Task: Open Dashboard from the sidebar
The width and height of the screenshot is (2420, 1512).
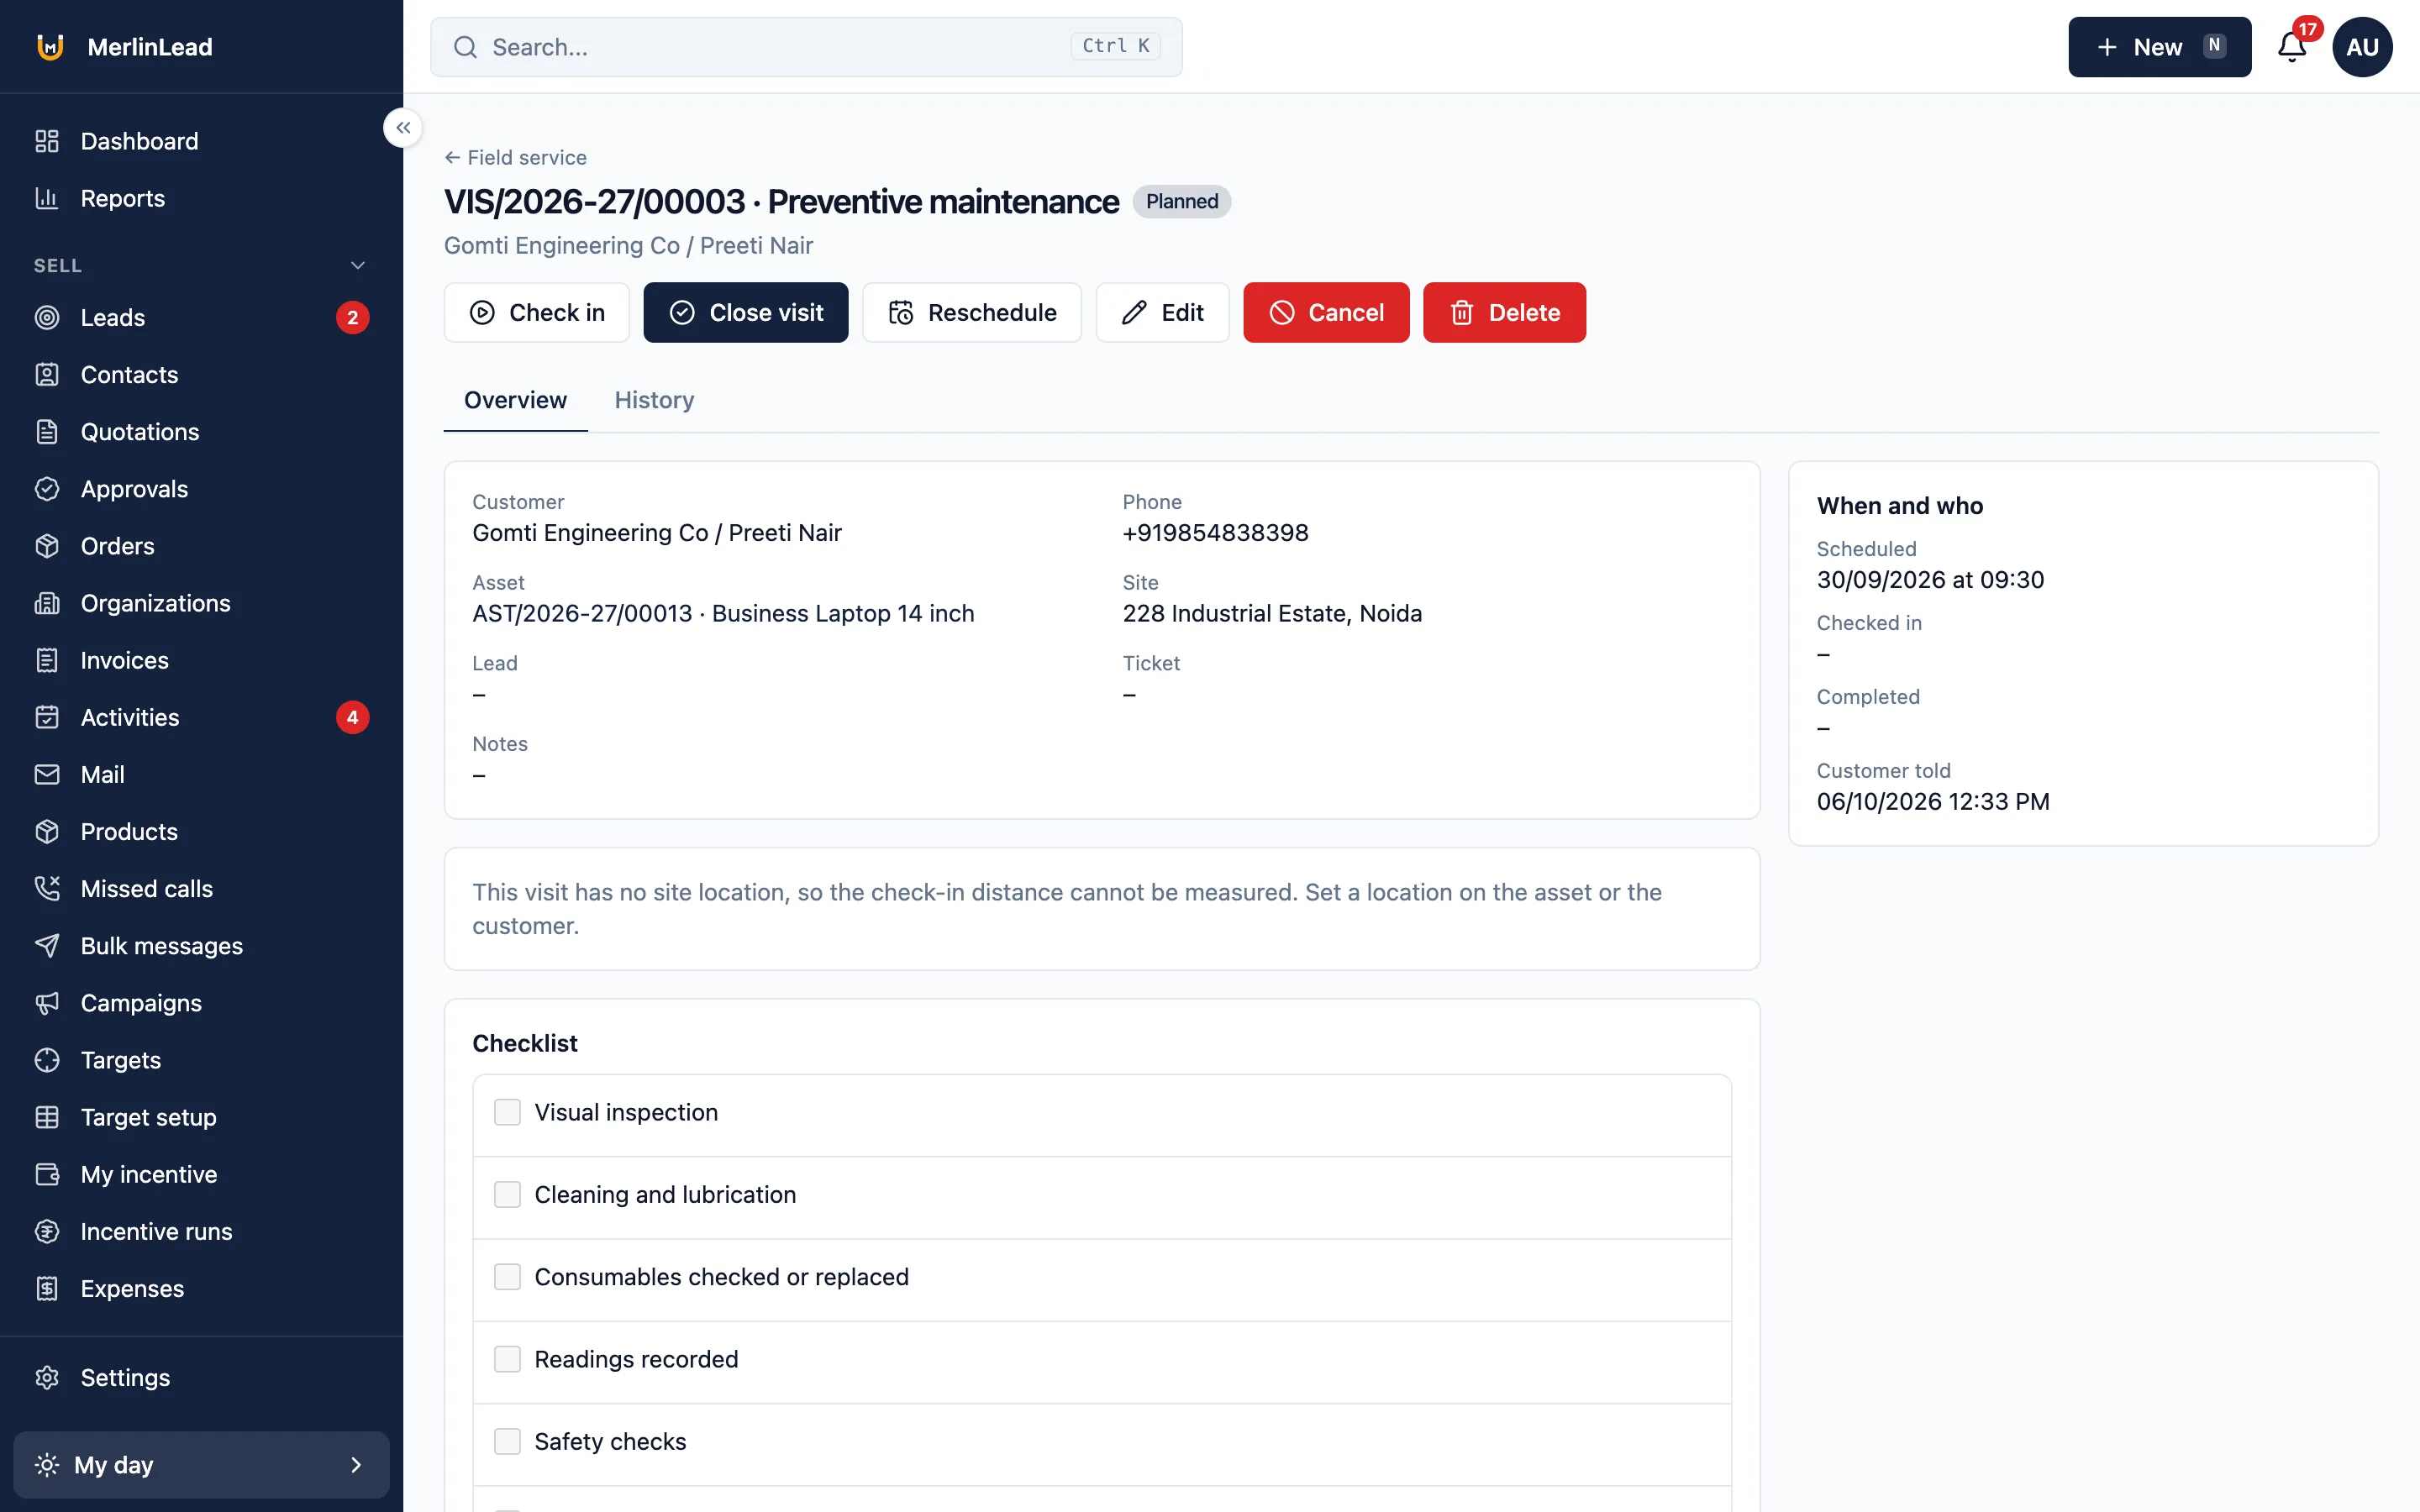Action: tap(201, 141)
